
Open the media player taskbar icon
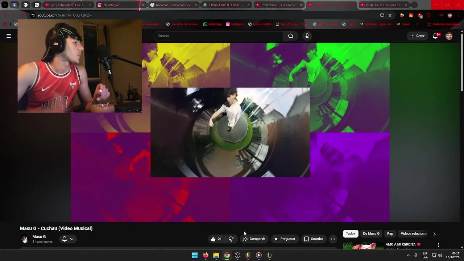[258, 255]
